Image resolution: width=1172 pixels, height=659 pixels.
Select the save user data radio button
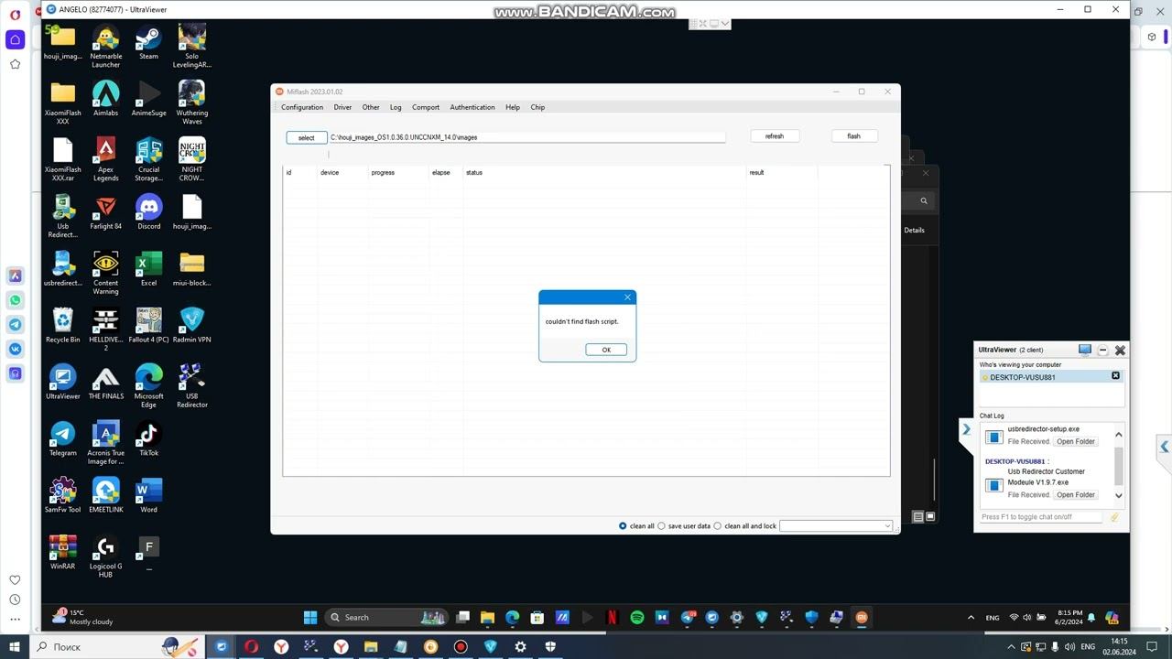click(x=662, y=526)
